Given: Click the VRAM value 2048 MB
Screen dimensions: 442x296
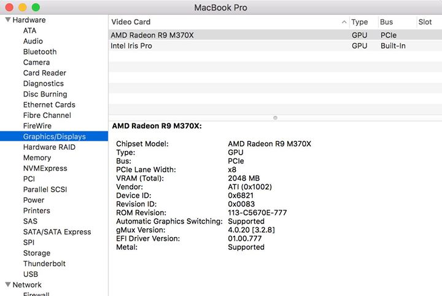Looking at the screenshot, I should (244, 178).
